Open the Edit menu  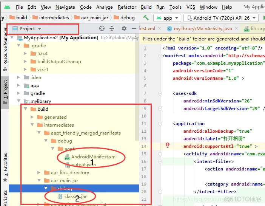tap(32, 7)
